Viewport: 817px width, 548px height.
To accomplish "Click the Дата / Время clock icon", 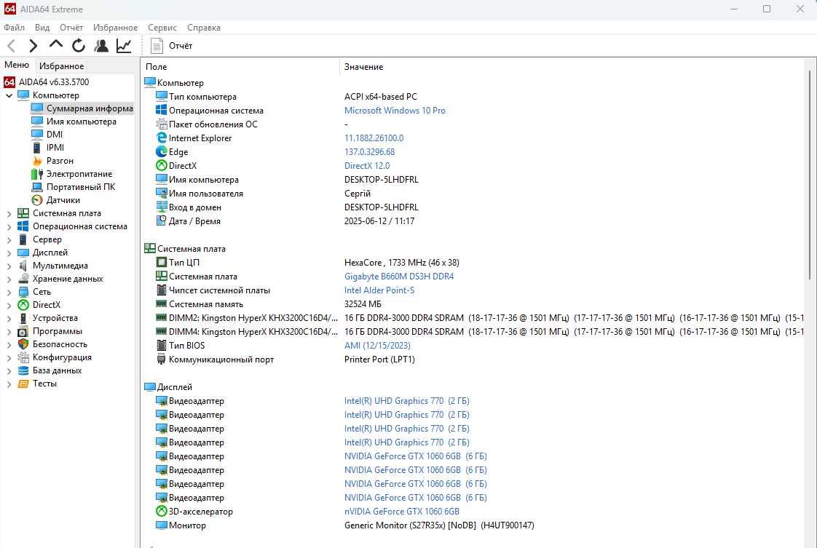I will (162, 221).
